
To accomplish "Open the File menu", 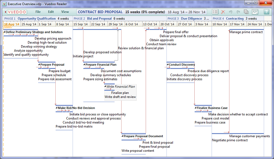I will point(38,12).
